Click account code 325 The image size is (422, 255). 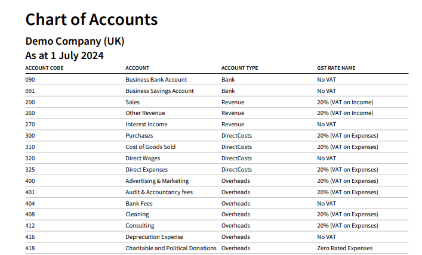(x=30, y=170)
